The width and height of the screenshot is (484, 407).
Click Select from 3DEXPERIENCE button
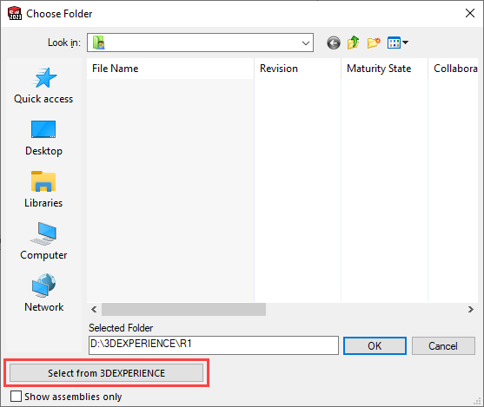coord(106,373)
